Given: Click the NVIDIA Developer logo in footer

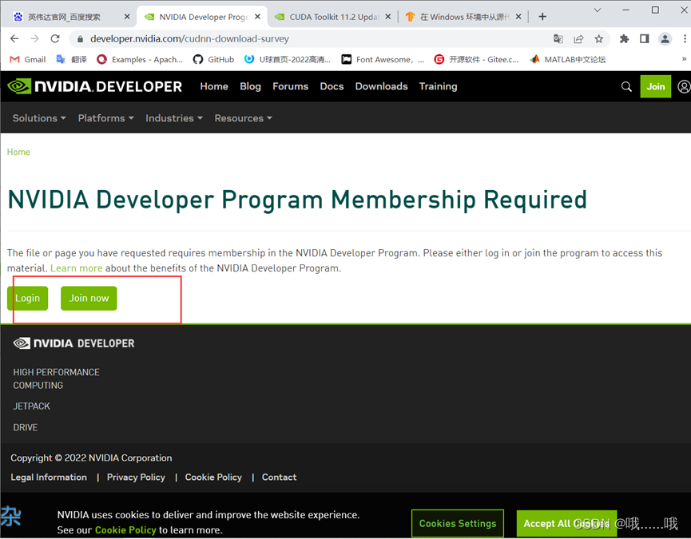Looking at the screenshot, I should (73, 343).
